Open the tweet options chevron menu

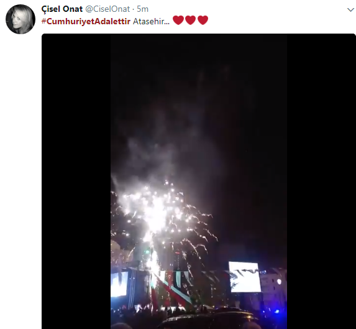point(350,10)
